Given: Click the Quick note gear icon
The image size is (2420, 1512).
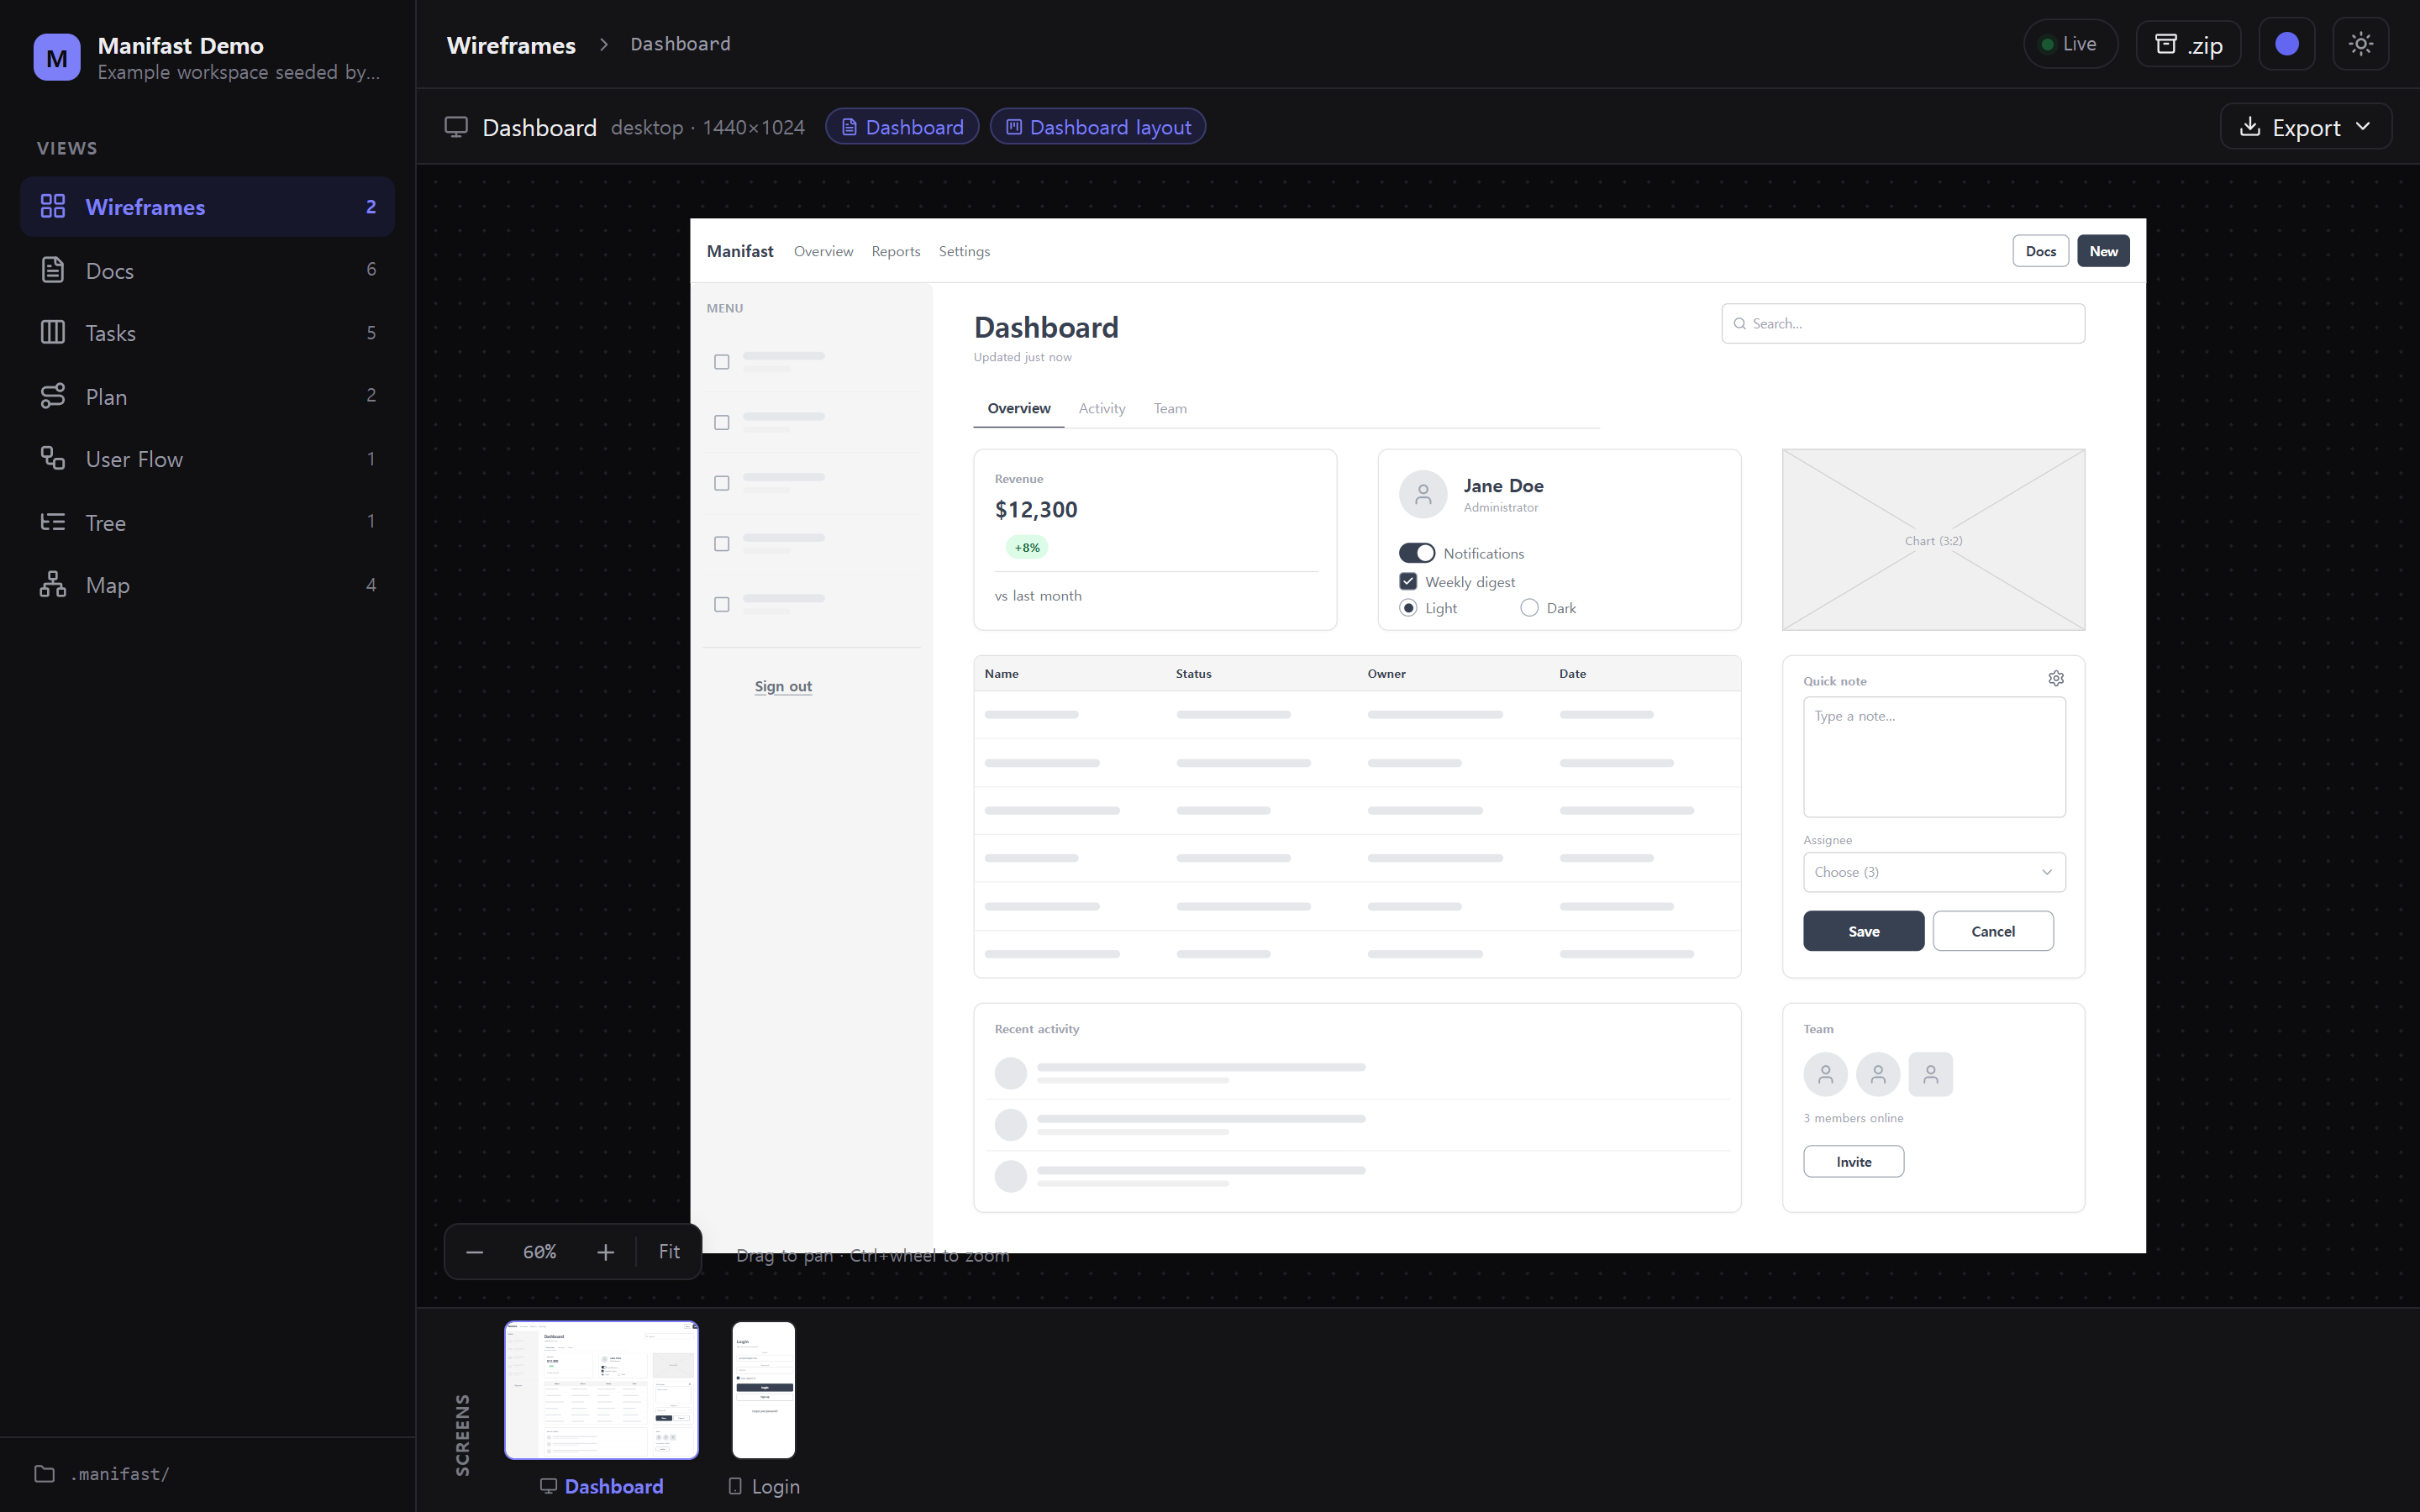Looking at the screenshot, I should pyautogui.click(x=2056, y=678).
